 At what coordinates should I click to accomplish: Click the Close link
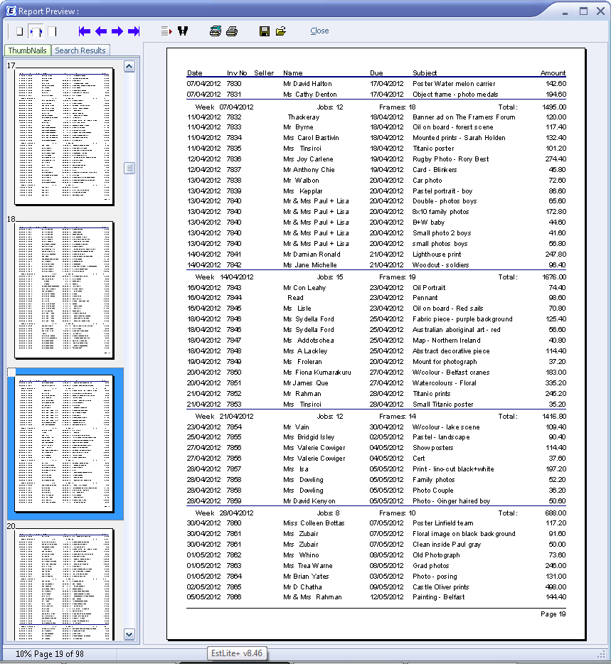[319, 31]
